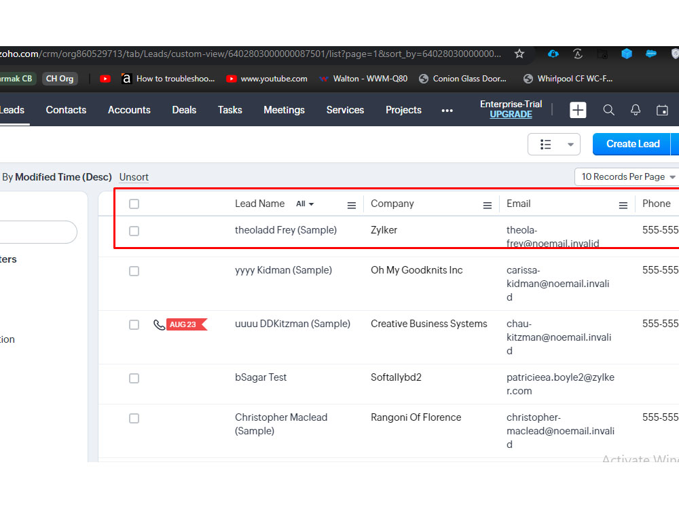Select the bSagar Test lead checkbox
This screenshot has height=509, width=679.
[134, 378]
